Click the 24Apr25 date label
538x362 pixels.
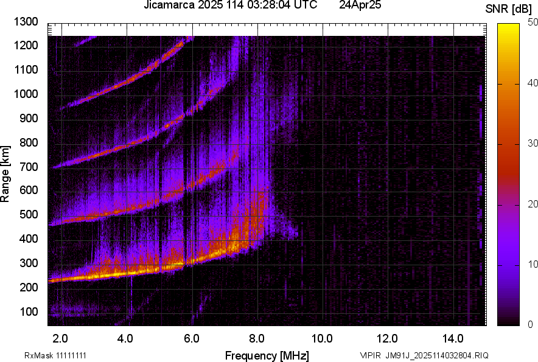[x=360, y=5]
